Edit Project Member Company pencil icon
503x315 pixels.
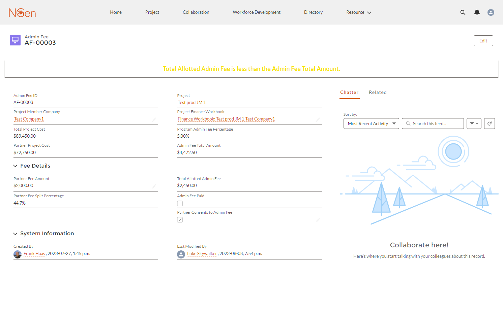tap(154, 119)
